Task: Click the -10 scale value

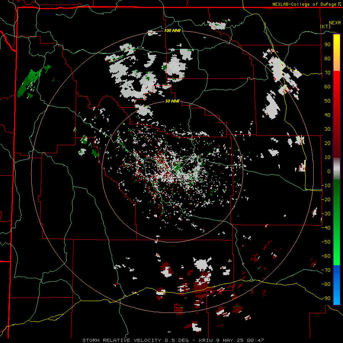Action: (x=326, y=186)
